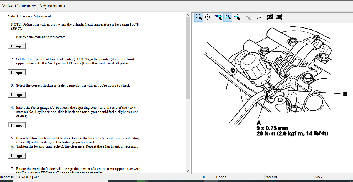
Task: Click step 4 'Insert the feeler gauge' text
Action: tap(77, 112)
